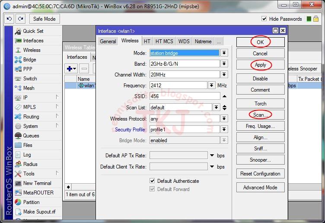This screenshot has height=223, width=325.
Task: Expand the Default AP Tx Rate field
Action: [x=212, y=156]
